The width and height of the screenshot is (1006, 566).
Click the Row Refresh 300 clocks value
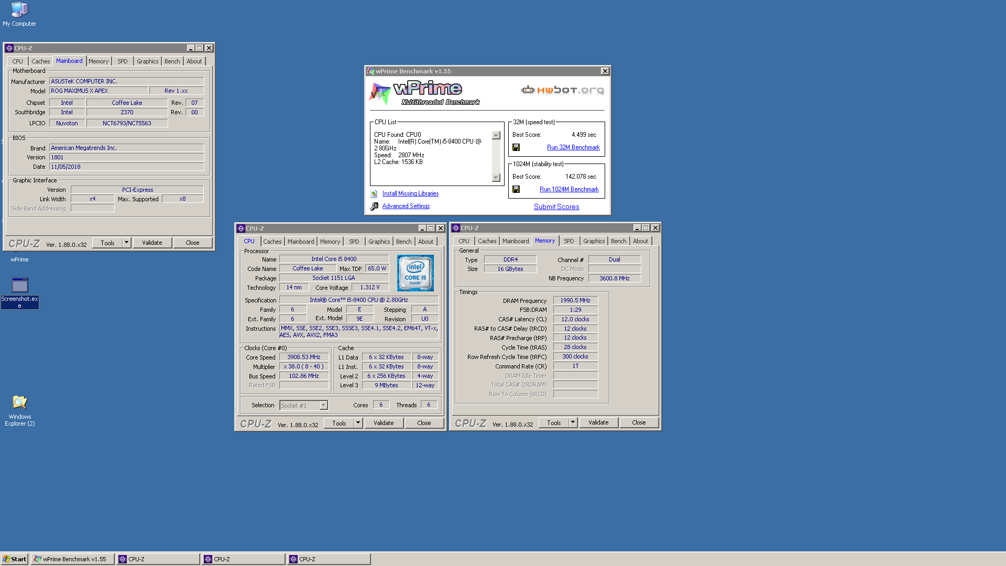(575, 356)
